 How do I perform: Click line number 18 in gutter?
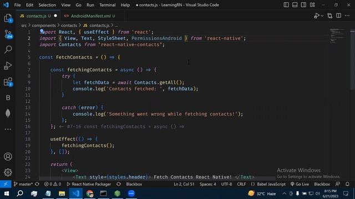pos(28,139)
